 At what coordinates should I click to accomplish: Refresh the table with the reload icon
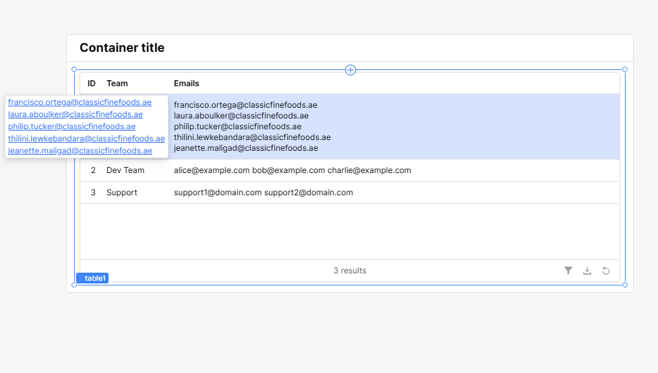tap(606, 271)
